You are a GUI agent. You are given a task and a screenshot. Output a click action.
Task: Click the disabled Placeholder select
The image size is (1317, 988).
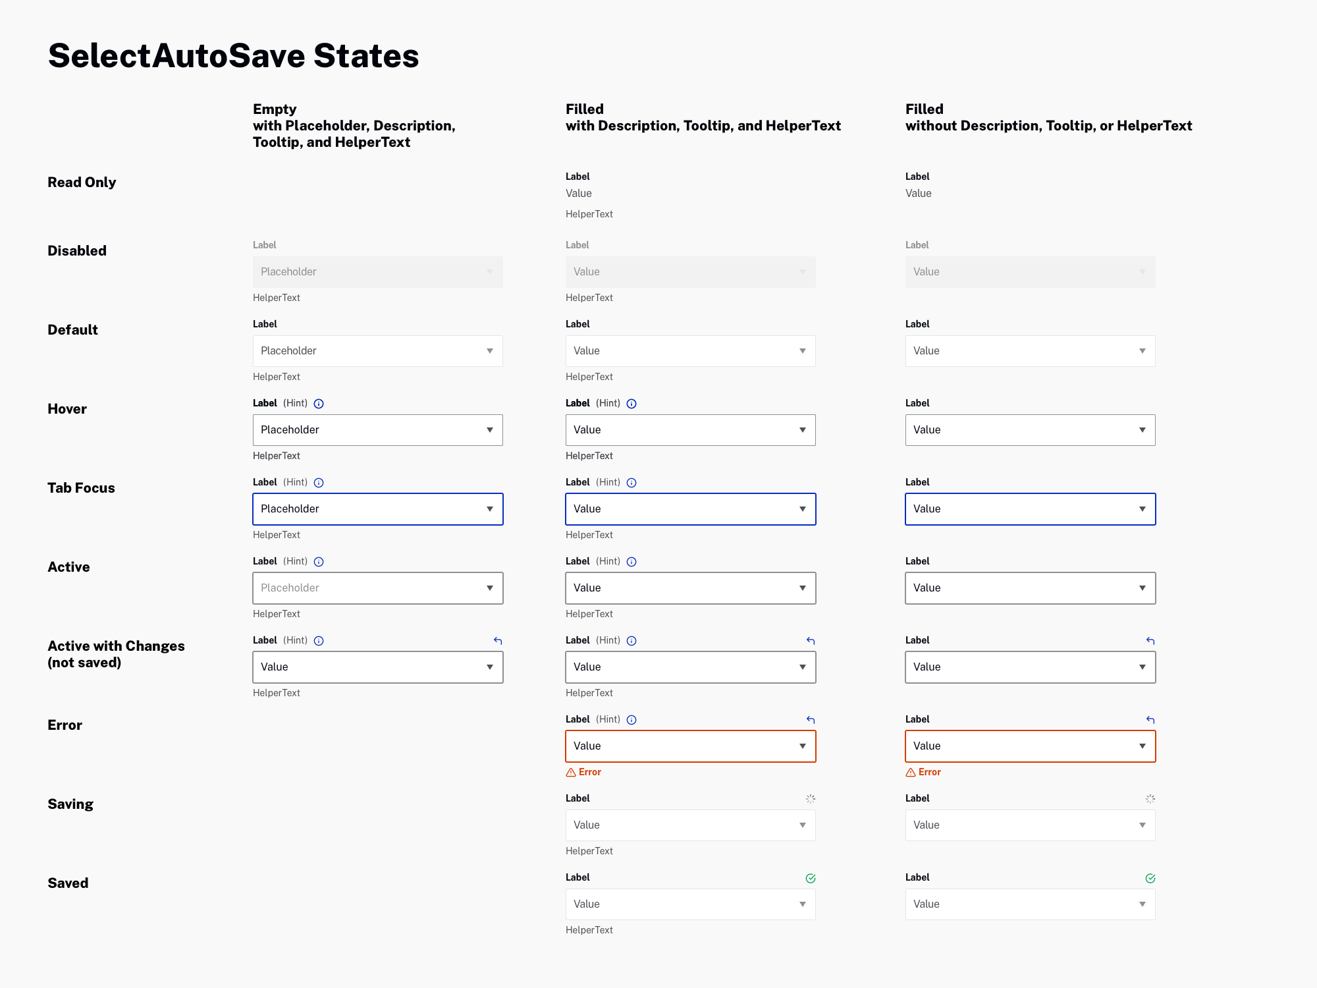click(377, 271)
